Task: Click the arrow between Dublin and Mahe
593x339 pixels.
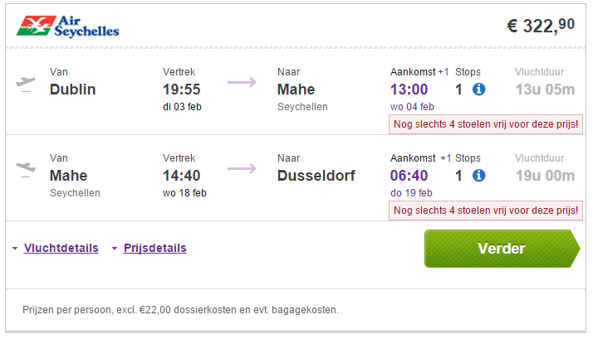Action: (x=242, y=82)
